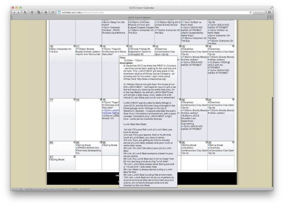
Task: Open 7pm Colorado Christian RMAC Shootout Quarterfinals
Action: click(114, 30)
